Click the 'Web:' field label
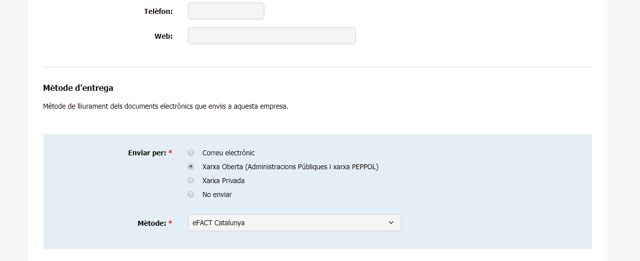Viewport: 640px width, 261px height. tap(163, 36)
